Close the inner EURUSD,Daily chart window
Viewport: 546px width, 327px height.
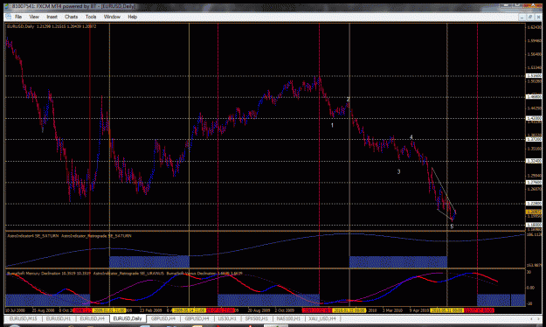pos(538,17)
